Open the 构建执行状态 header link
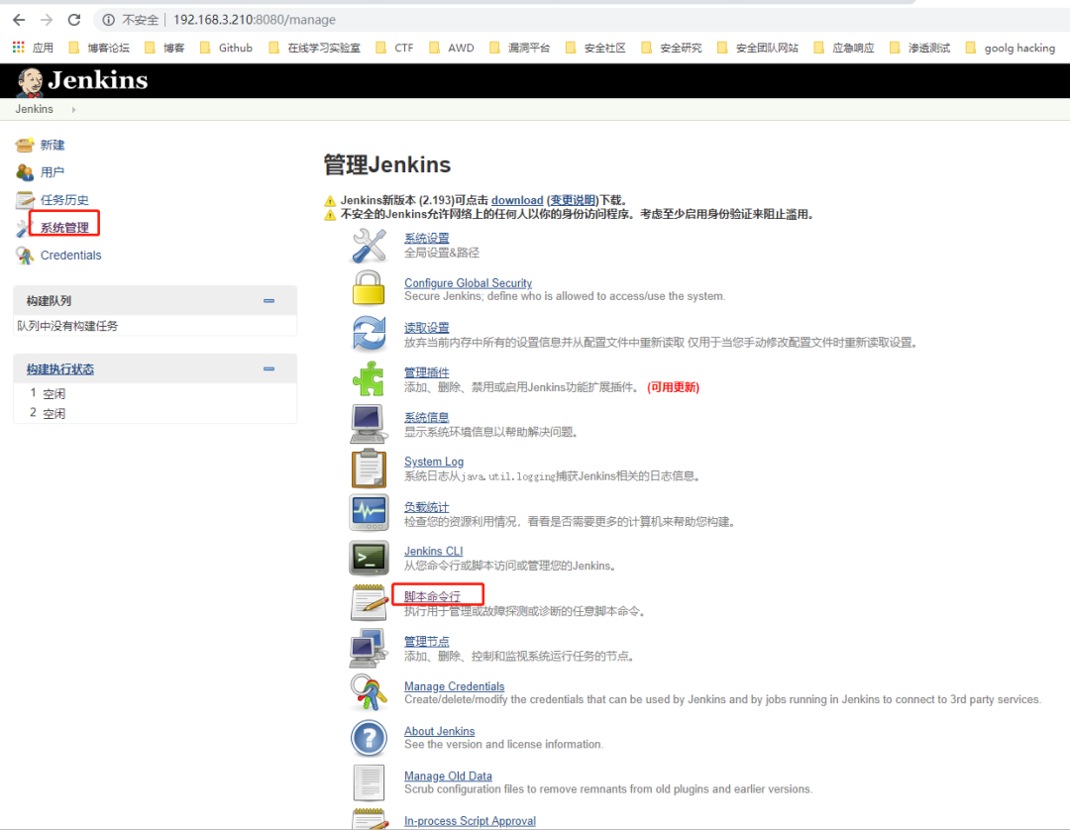The image size is (1070, 830). pos(60,369)
